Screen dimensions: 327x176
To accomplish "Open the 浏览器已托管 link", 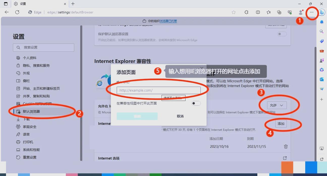I will [x=168, y=21].
